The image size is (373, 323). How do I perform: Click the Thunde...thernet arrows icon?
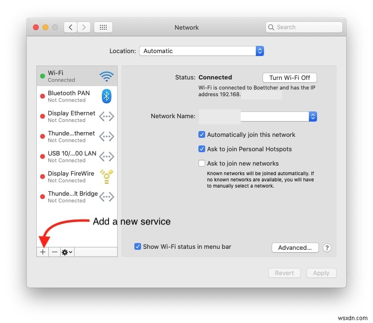[106, 136]
